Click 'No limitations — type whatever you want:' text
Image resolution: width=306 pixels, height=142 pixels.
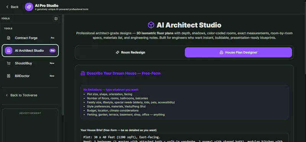[111, 90]
